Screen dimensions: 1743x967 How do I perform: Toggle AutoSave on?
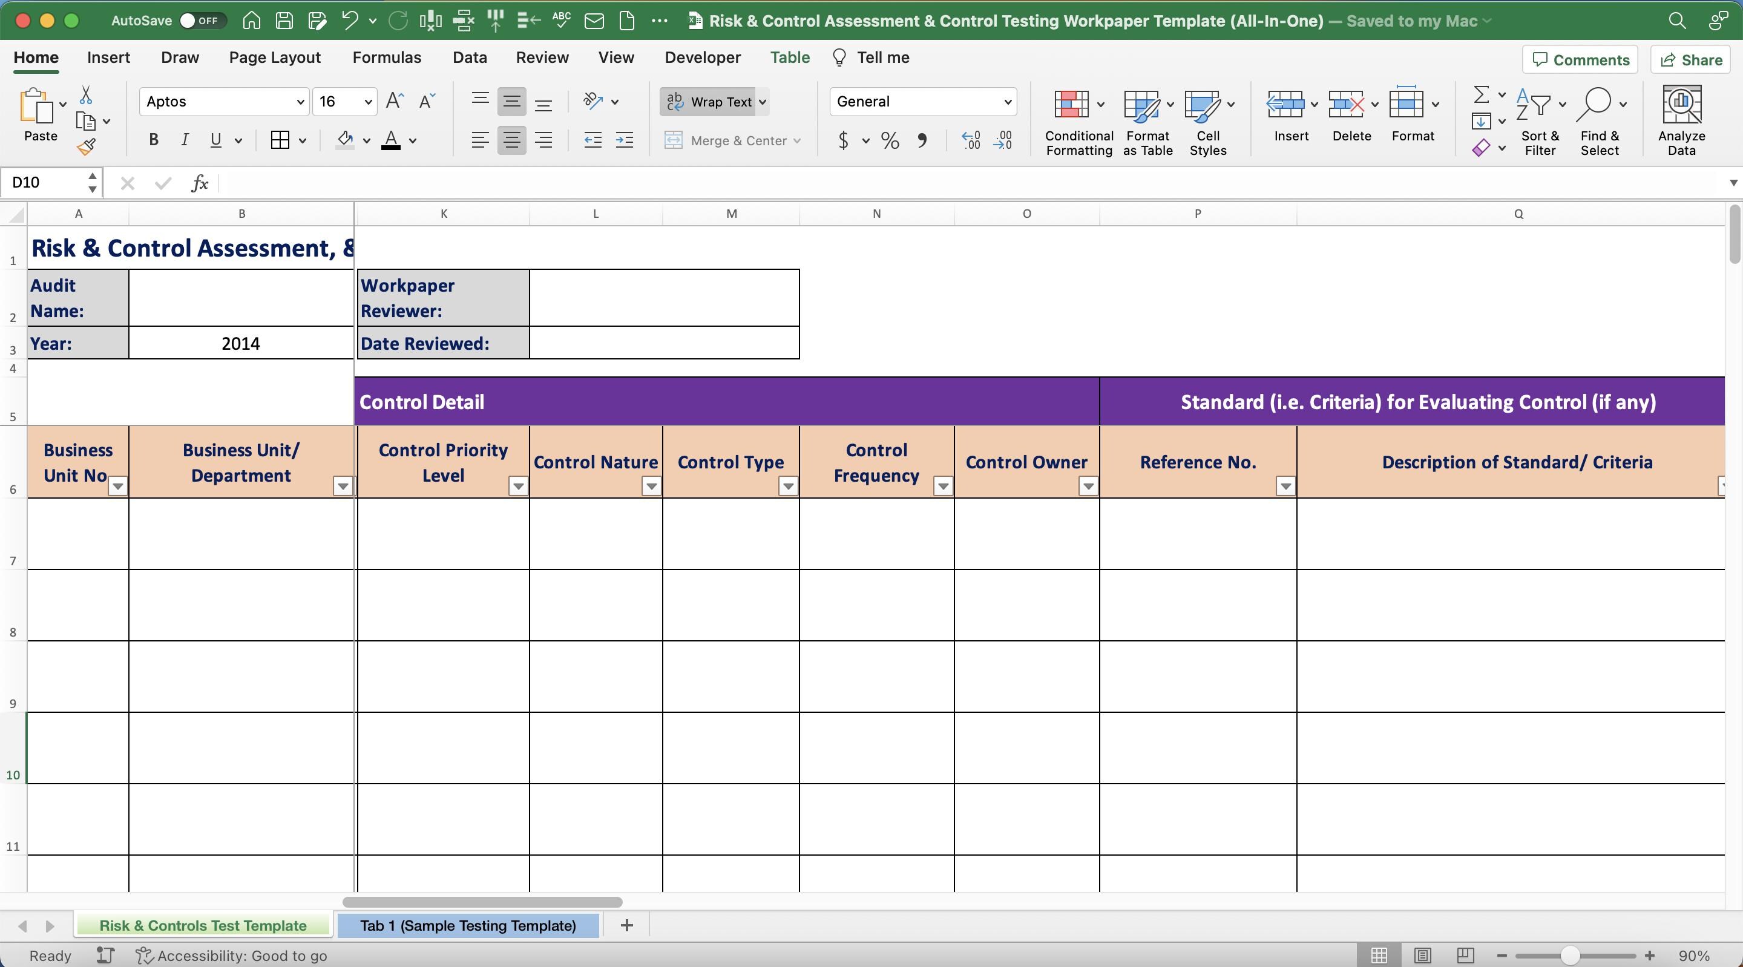200,21
